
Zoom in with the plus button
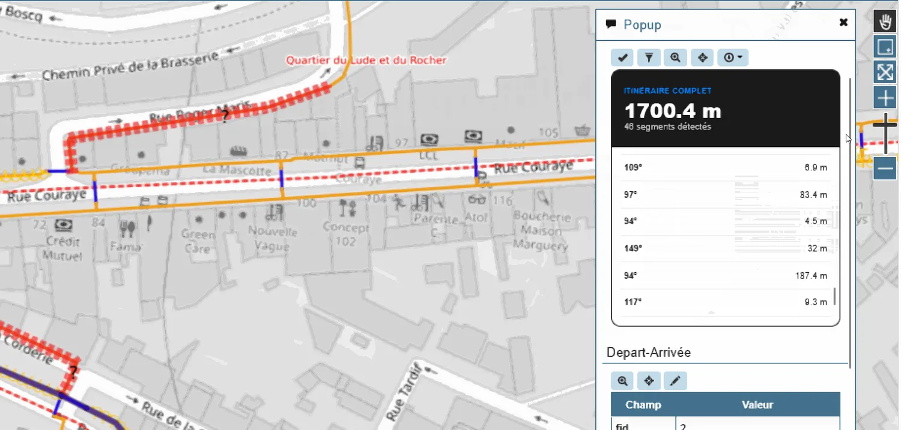[x=885, y=97]
